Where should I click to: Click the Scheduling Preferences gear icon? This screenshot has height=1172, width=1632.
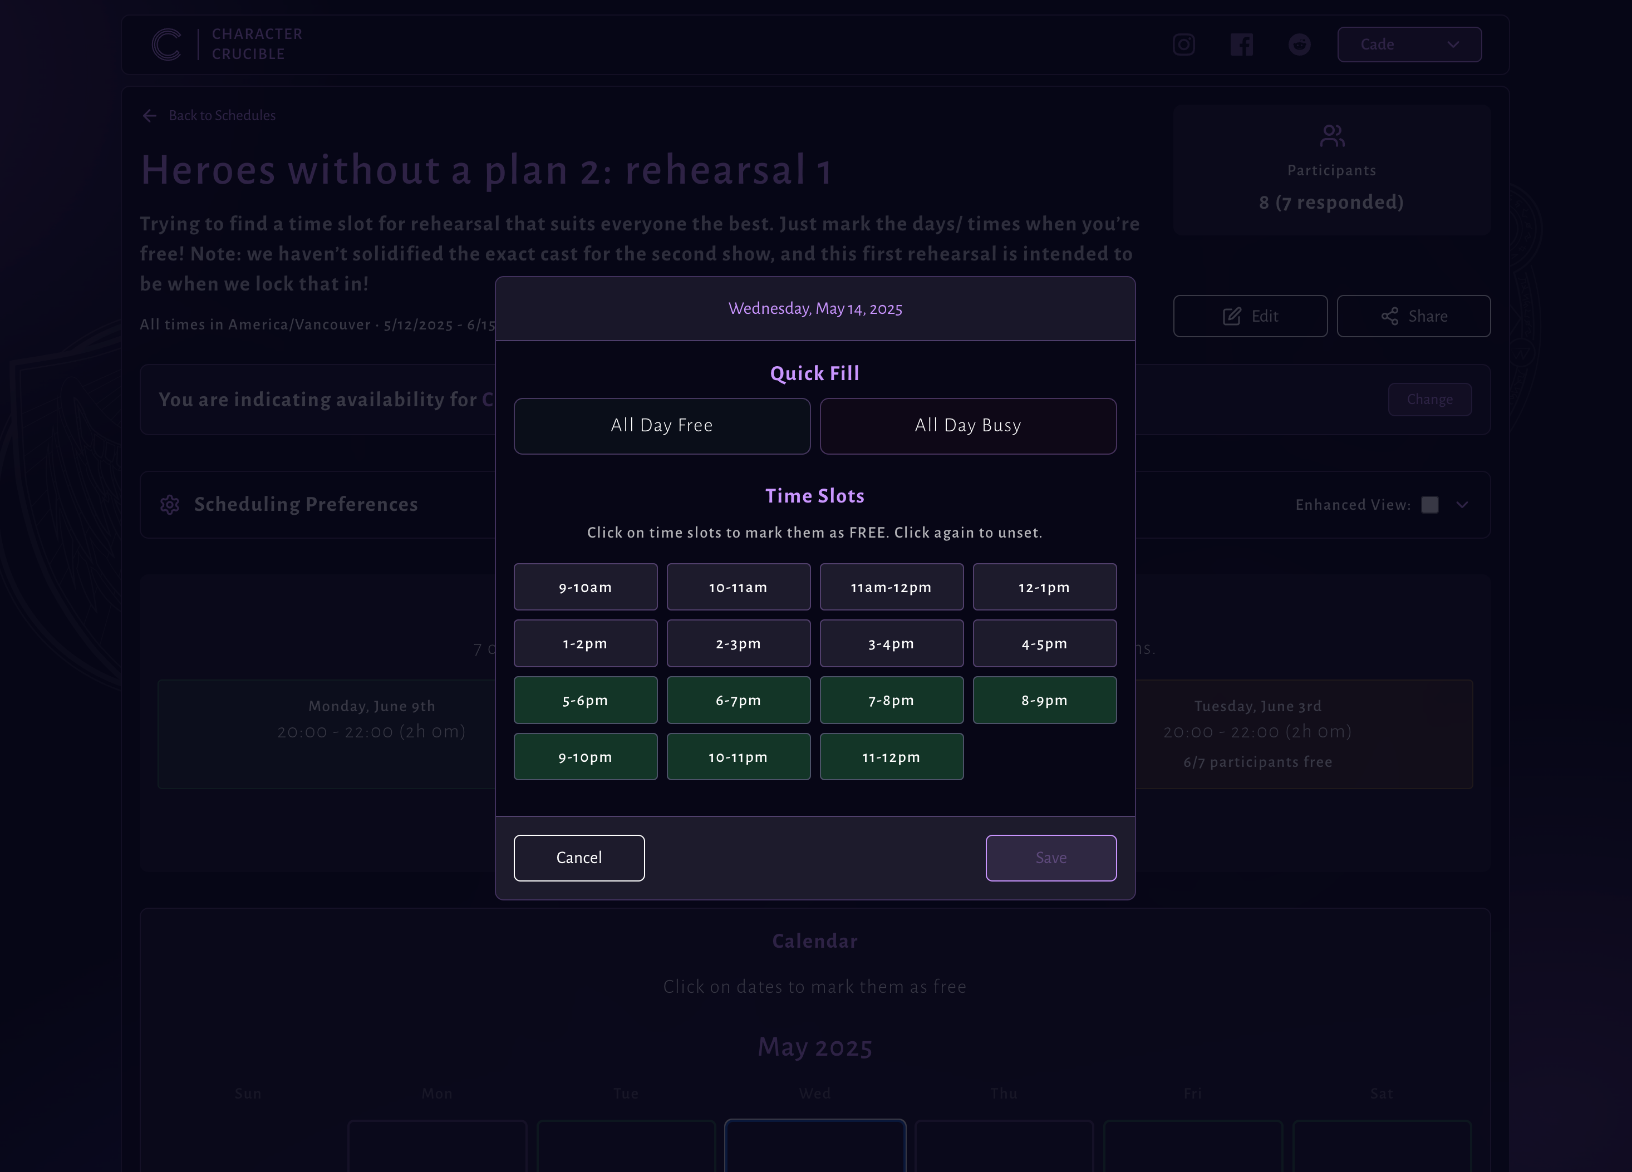[x=170, y=504]
